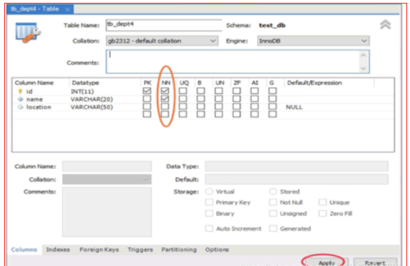Enable AI for the id column

click(255, 91)
